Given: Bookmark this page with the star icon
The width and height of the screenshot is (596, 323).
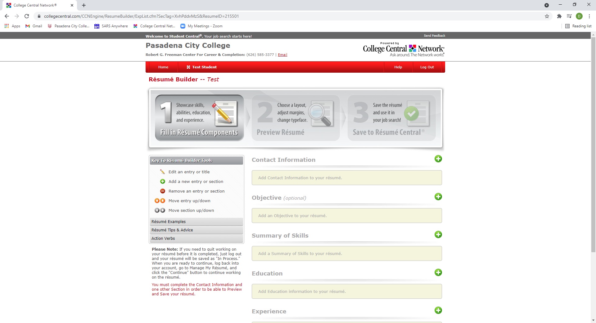Looking at the screenshot, I should pos(547,16).
